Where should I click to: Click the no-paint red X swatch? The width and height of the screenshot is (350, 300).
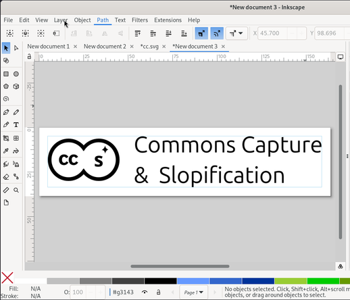click(7, 278)
